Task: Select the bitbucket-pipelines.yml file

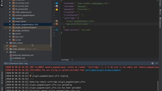Action: [23, 55]
